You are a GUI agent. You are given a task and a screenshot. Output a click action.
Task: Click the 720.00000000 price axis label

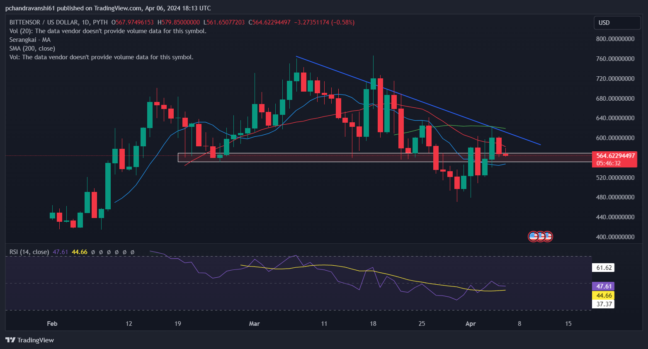pos(615,79)
